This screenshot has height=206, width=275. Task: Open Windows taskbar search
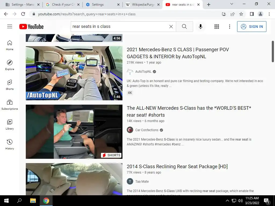[x=19, y=201]
